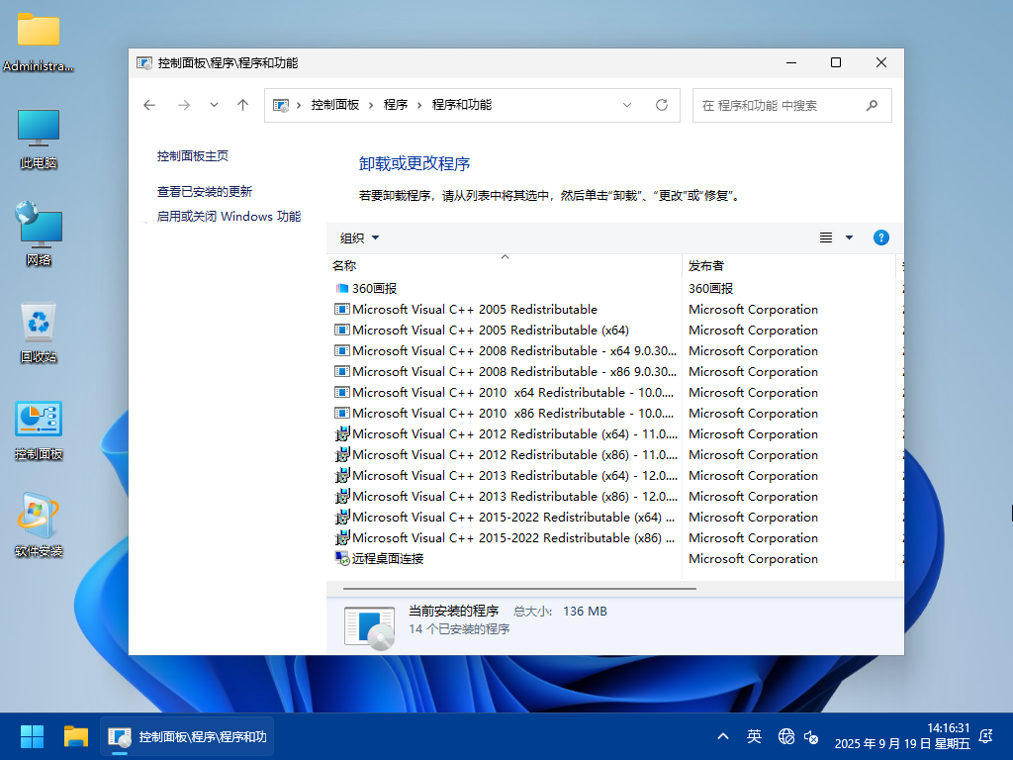
Task: Open Windows Start menu
Action: coord(32,736)
